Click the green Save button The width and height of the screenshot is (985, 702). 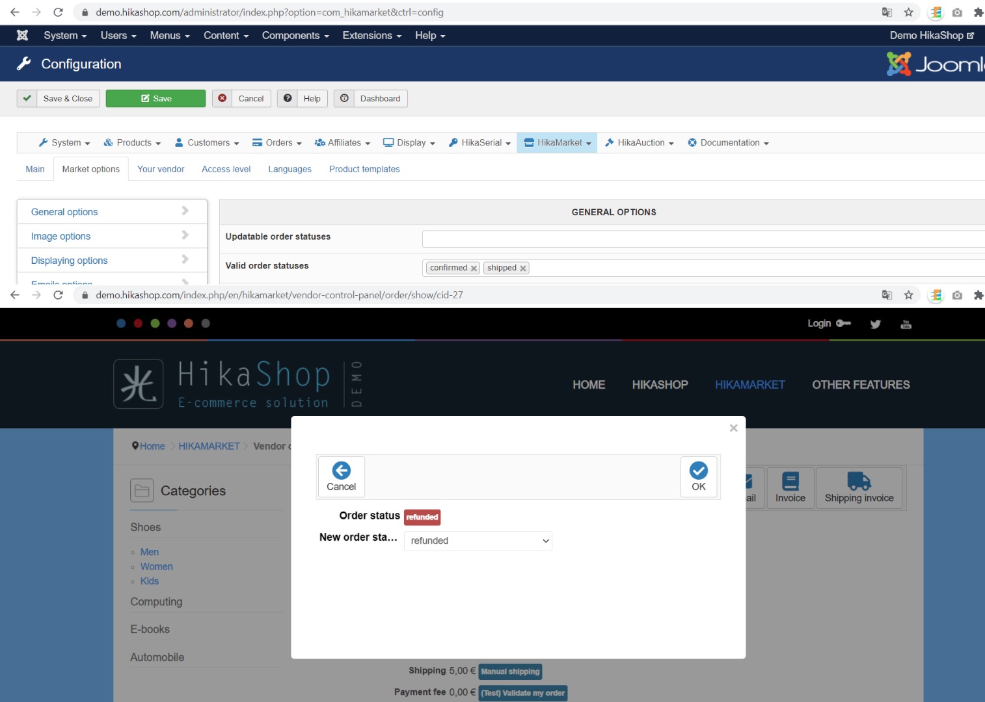click(156, 99)
